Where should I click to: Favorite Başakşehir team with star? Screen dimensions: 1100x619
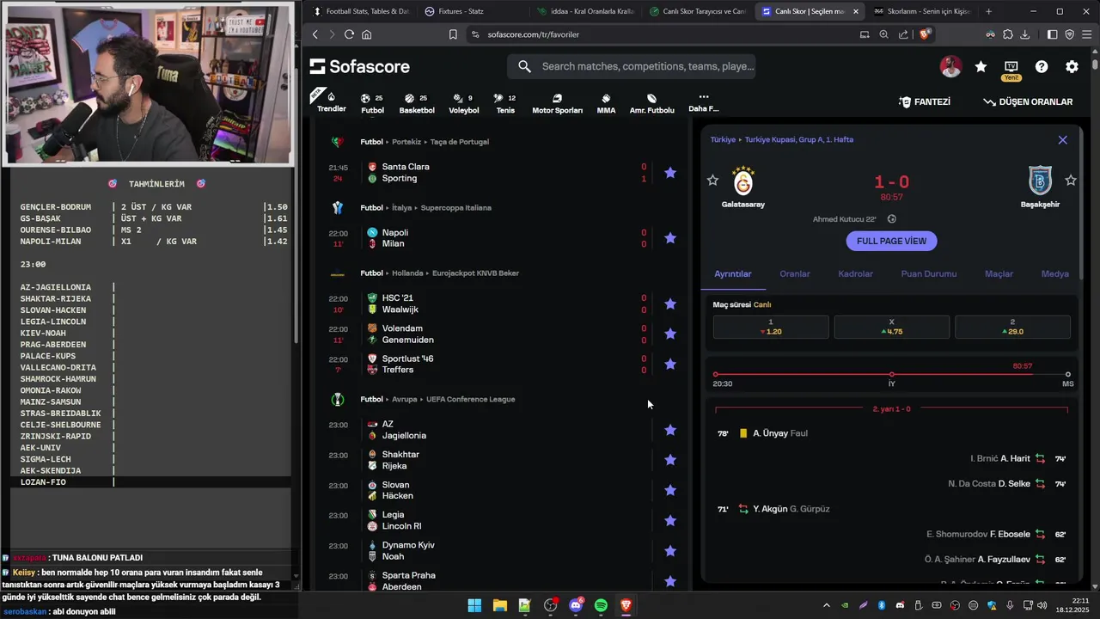click(x=1071, y=181)
